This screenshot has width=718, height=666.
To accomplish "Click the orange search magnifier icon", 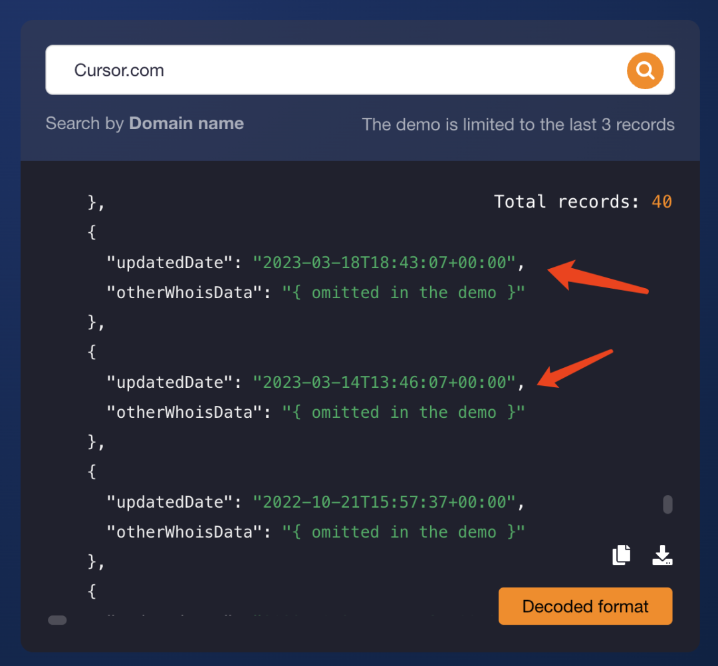I will coord(645,71).
